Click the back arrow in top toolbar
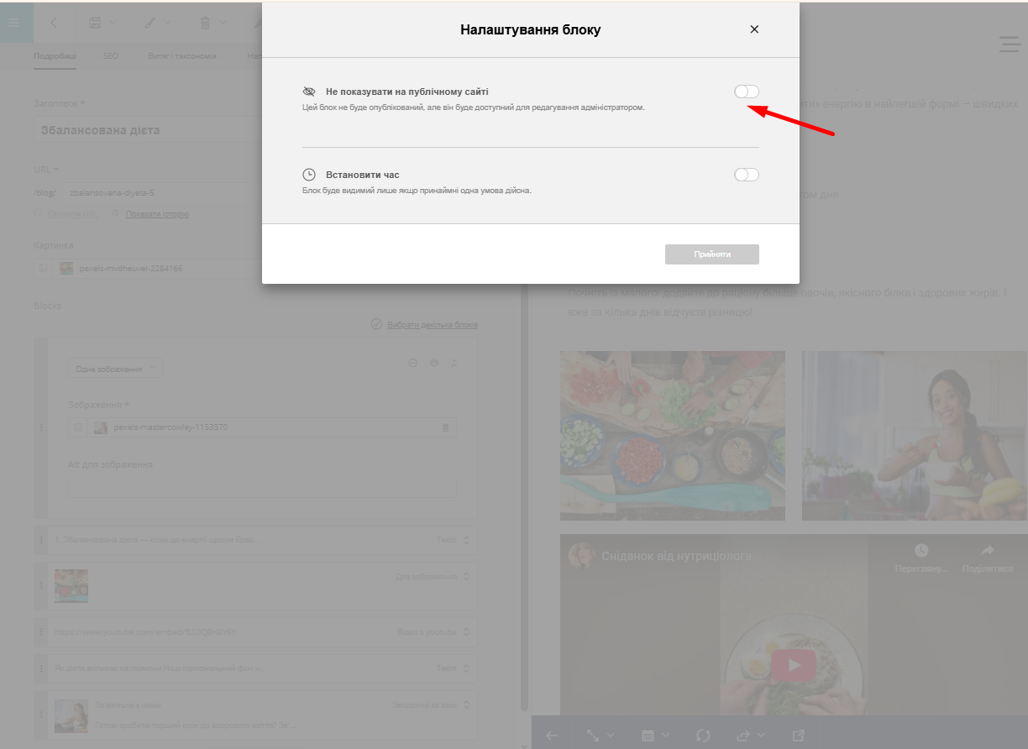 coord(55,23)
